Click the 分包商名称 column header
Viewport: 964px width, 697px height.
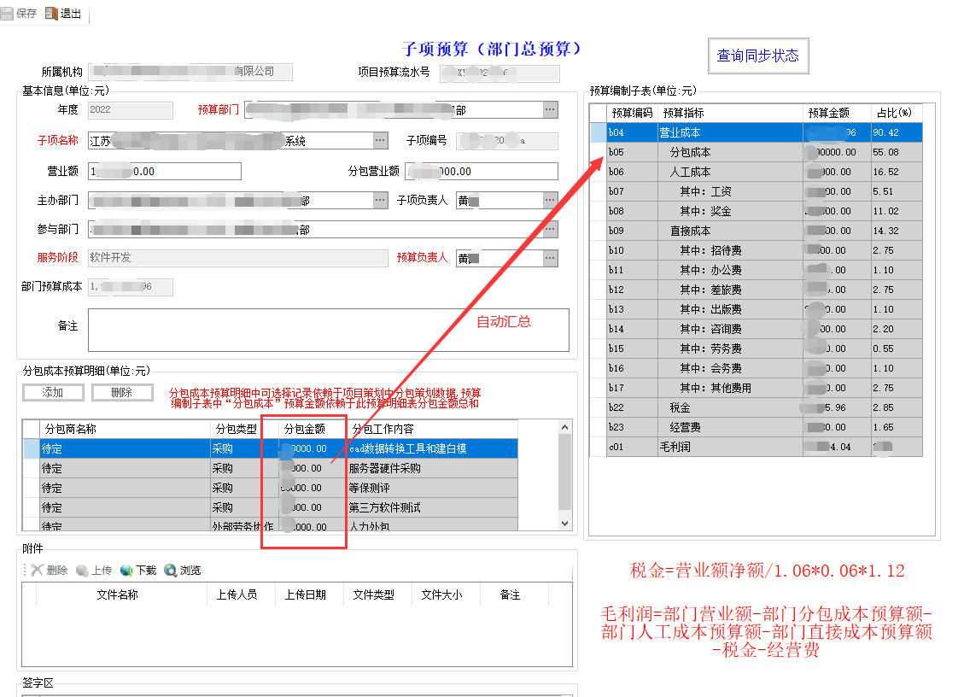125,429
